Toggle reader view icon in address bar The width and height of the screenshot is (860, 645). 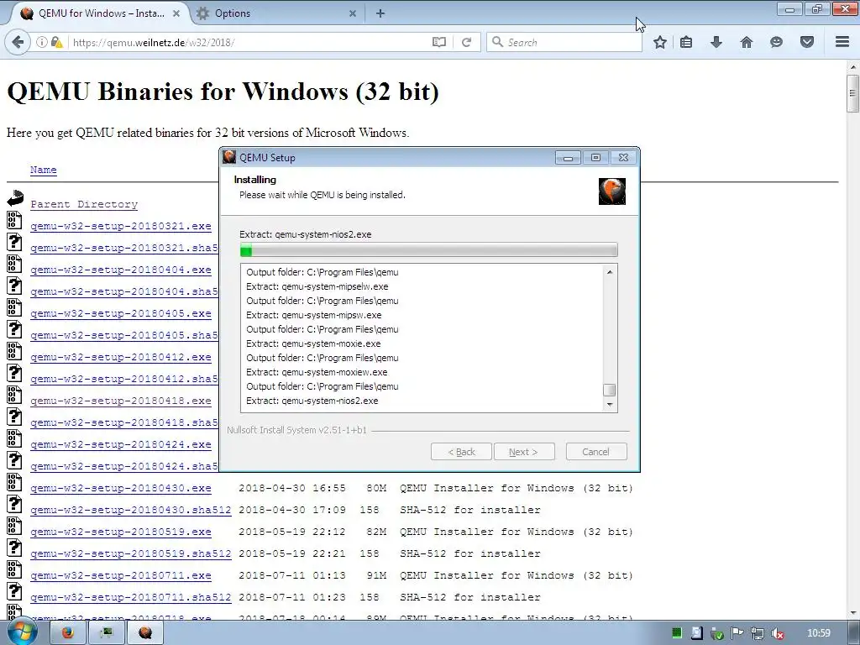[438, 42]
